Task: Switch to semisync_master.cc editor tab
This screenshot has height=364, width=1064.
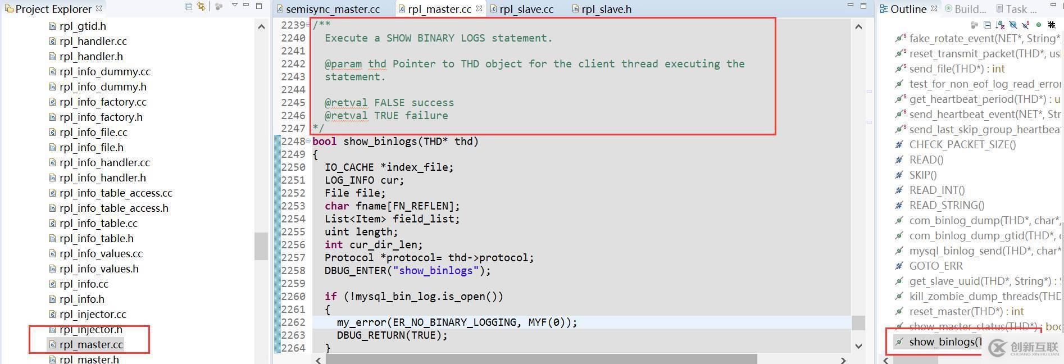Action: pos(328,9)
